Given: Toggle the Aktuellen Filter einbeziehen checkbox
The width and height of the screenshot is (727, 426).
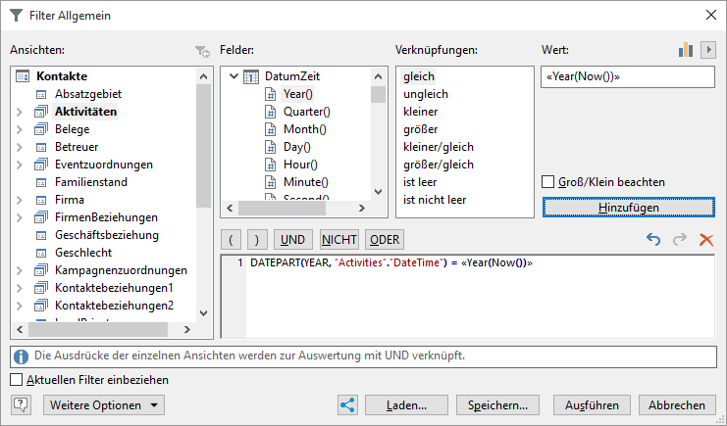Looking at the screenshot, I should tap(16, 380).
